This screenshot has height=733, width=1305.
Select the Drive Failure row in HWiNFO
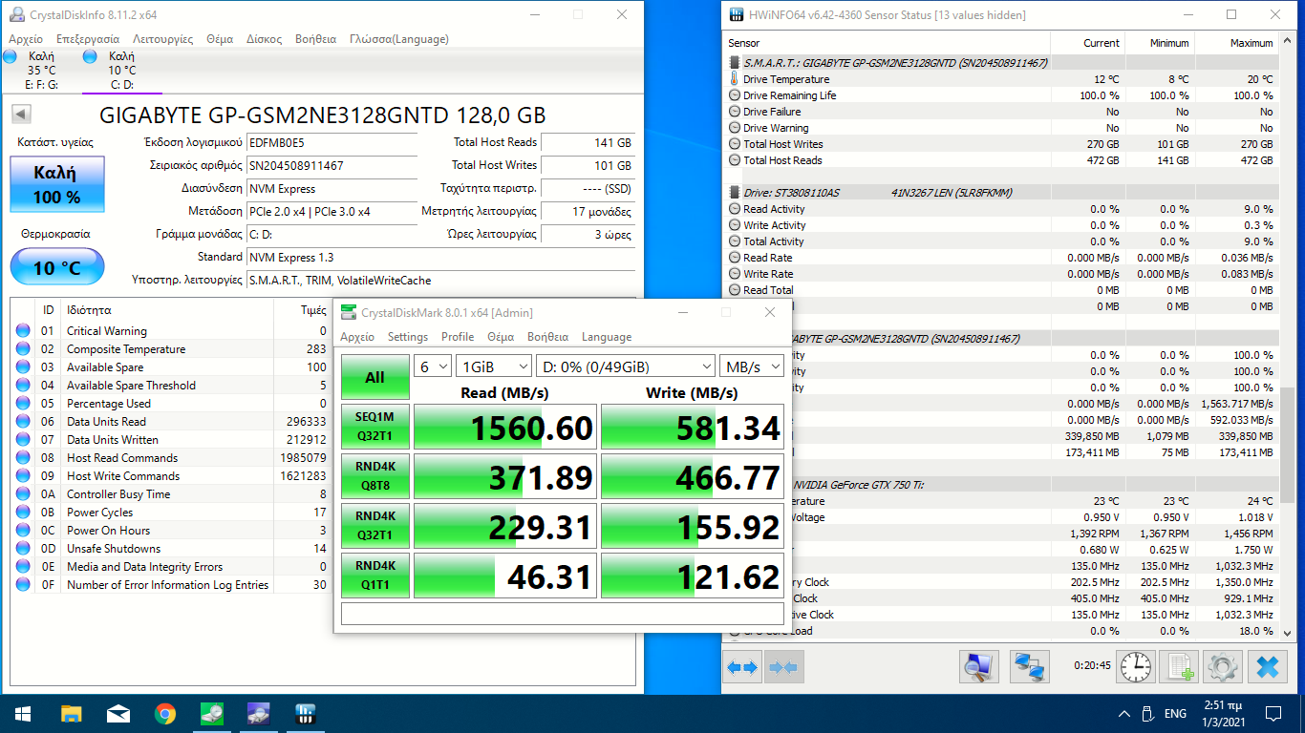tap(1001, 112)
